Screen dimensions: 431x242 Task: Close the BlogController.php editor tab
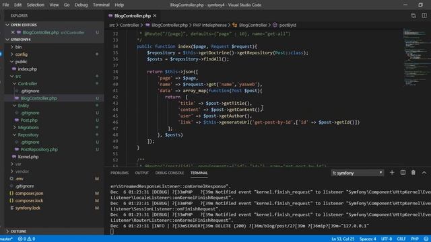point(155,15)
